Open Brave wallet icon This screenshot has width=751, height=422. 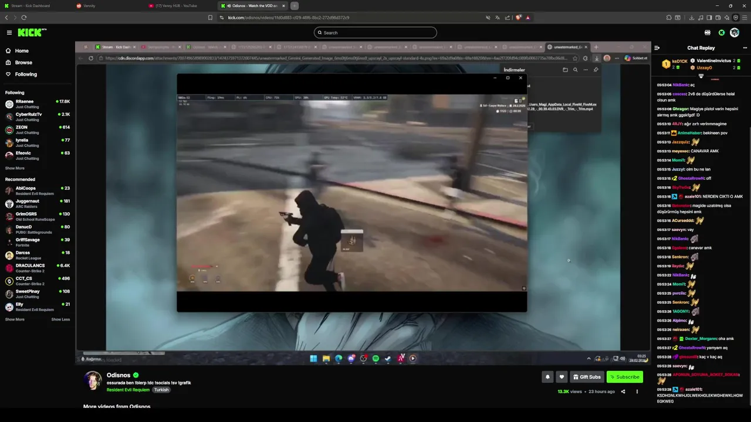tap(718, 18)
